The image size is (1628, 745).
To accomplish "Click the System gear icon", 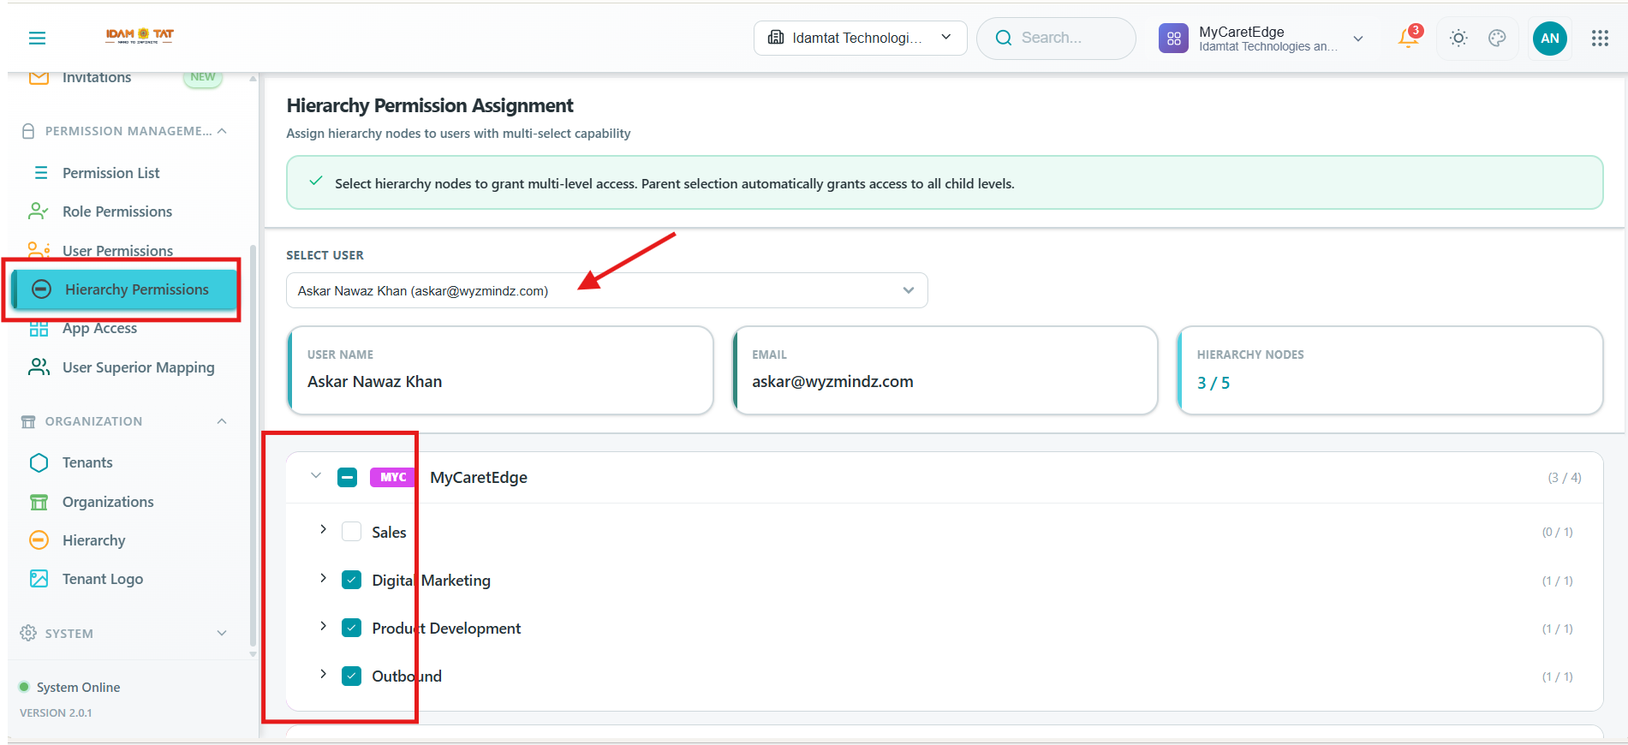I will (x=28, y=633).
